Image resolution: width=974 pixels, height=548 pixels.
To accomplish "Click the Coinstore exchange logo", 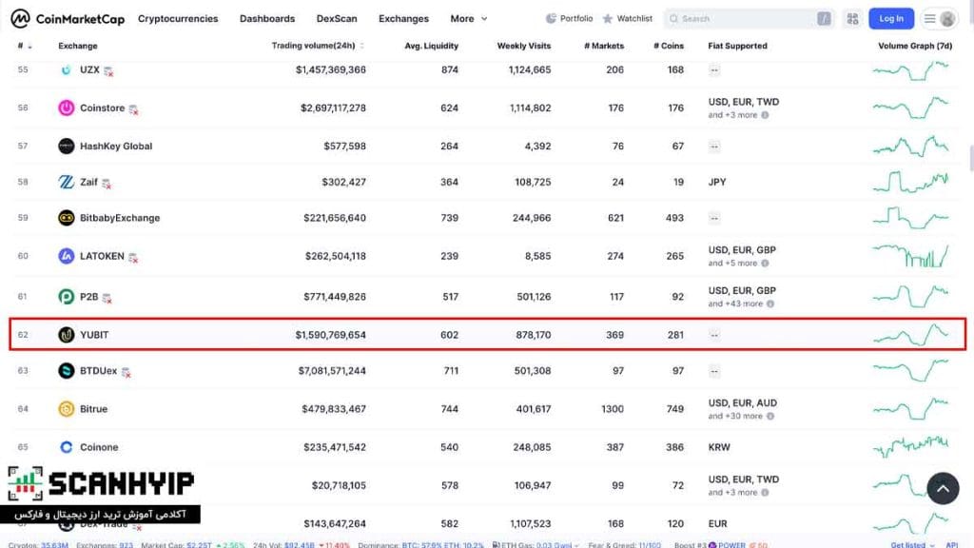I will click(x=67, y=108).
